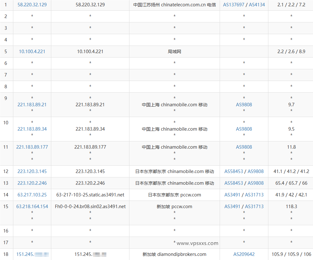Select latency value 11.8
313x260 pixels.
coord(291,147)
